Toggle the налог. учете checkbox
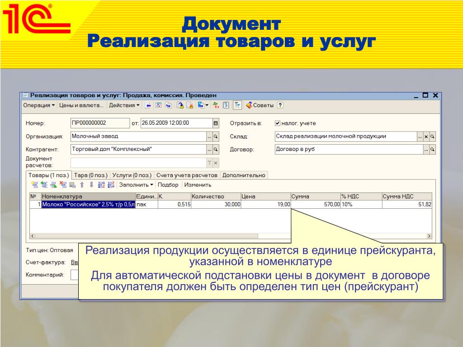Screen dimensions: 463x347 pos(278,123)
